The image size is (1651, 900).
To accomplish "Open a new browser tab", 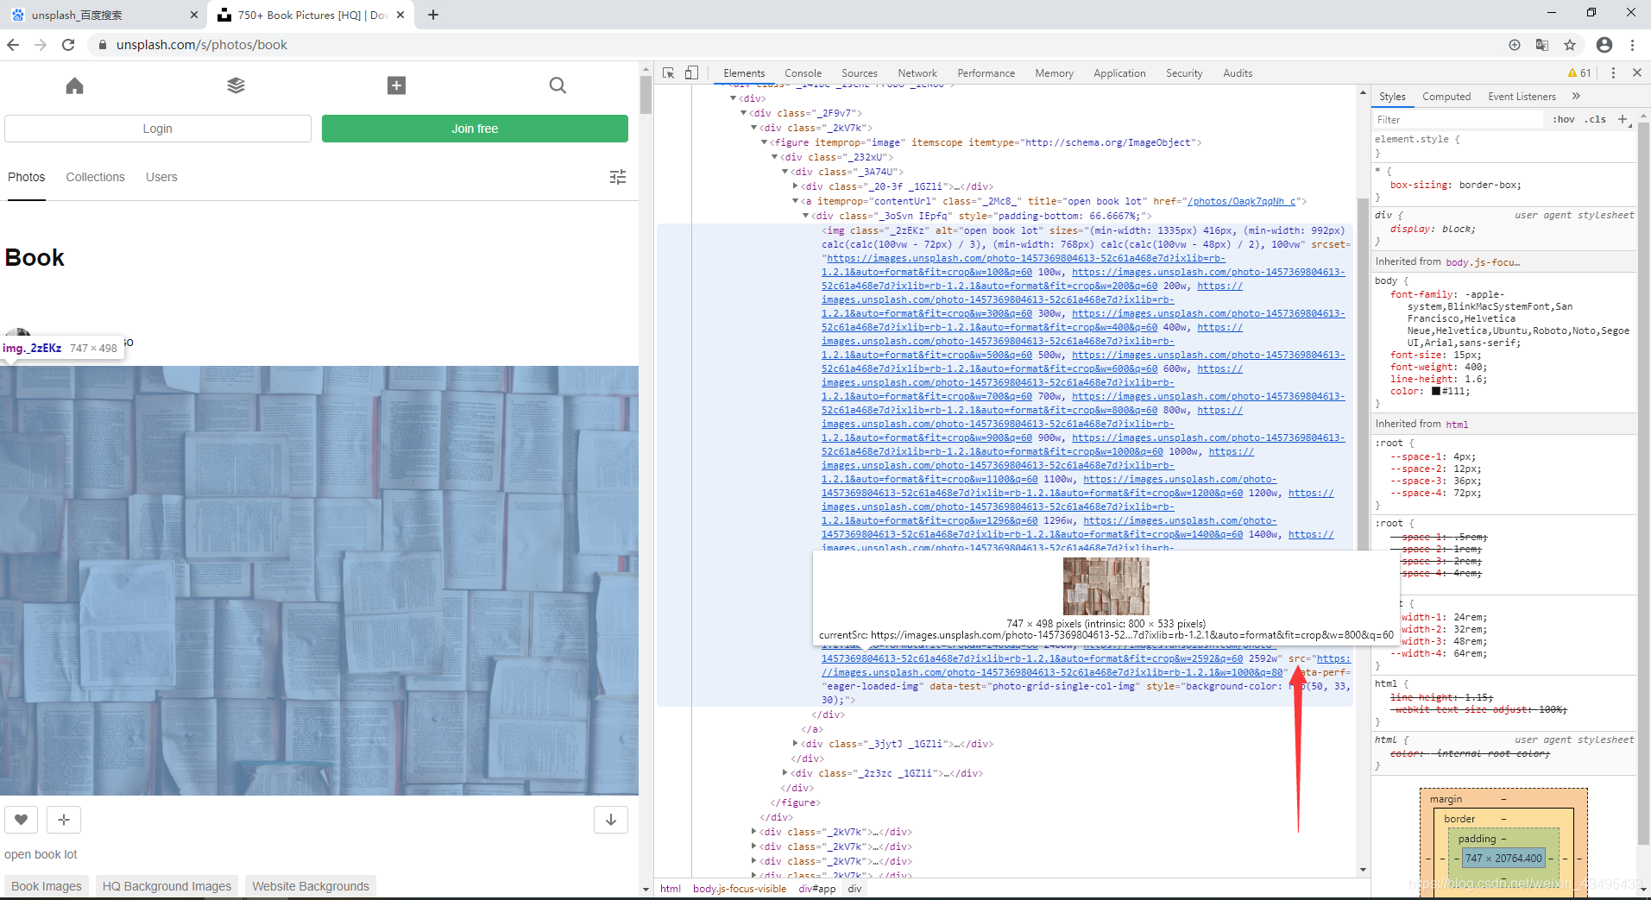I will tap(433, 15).
